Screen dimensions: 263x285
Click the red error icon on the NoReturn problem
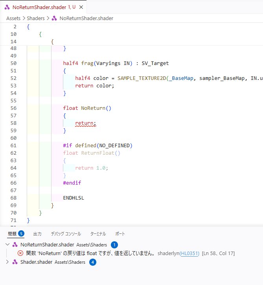coord(20,253)
